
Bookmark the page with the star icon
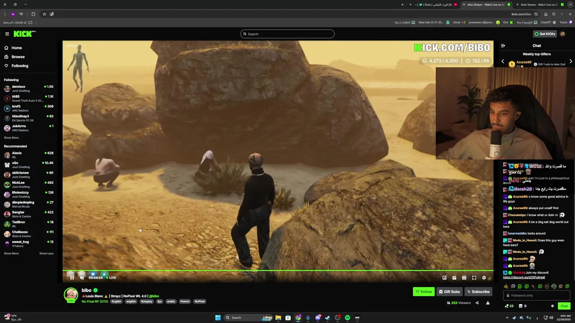(x=44, y=14)
